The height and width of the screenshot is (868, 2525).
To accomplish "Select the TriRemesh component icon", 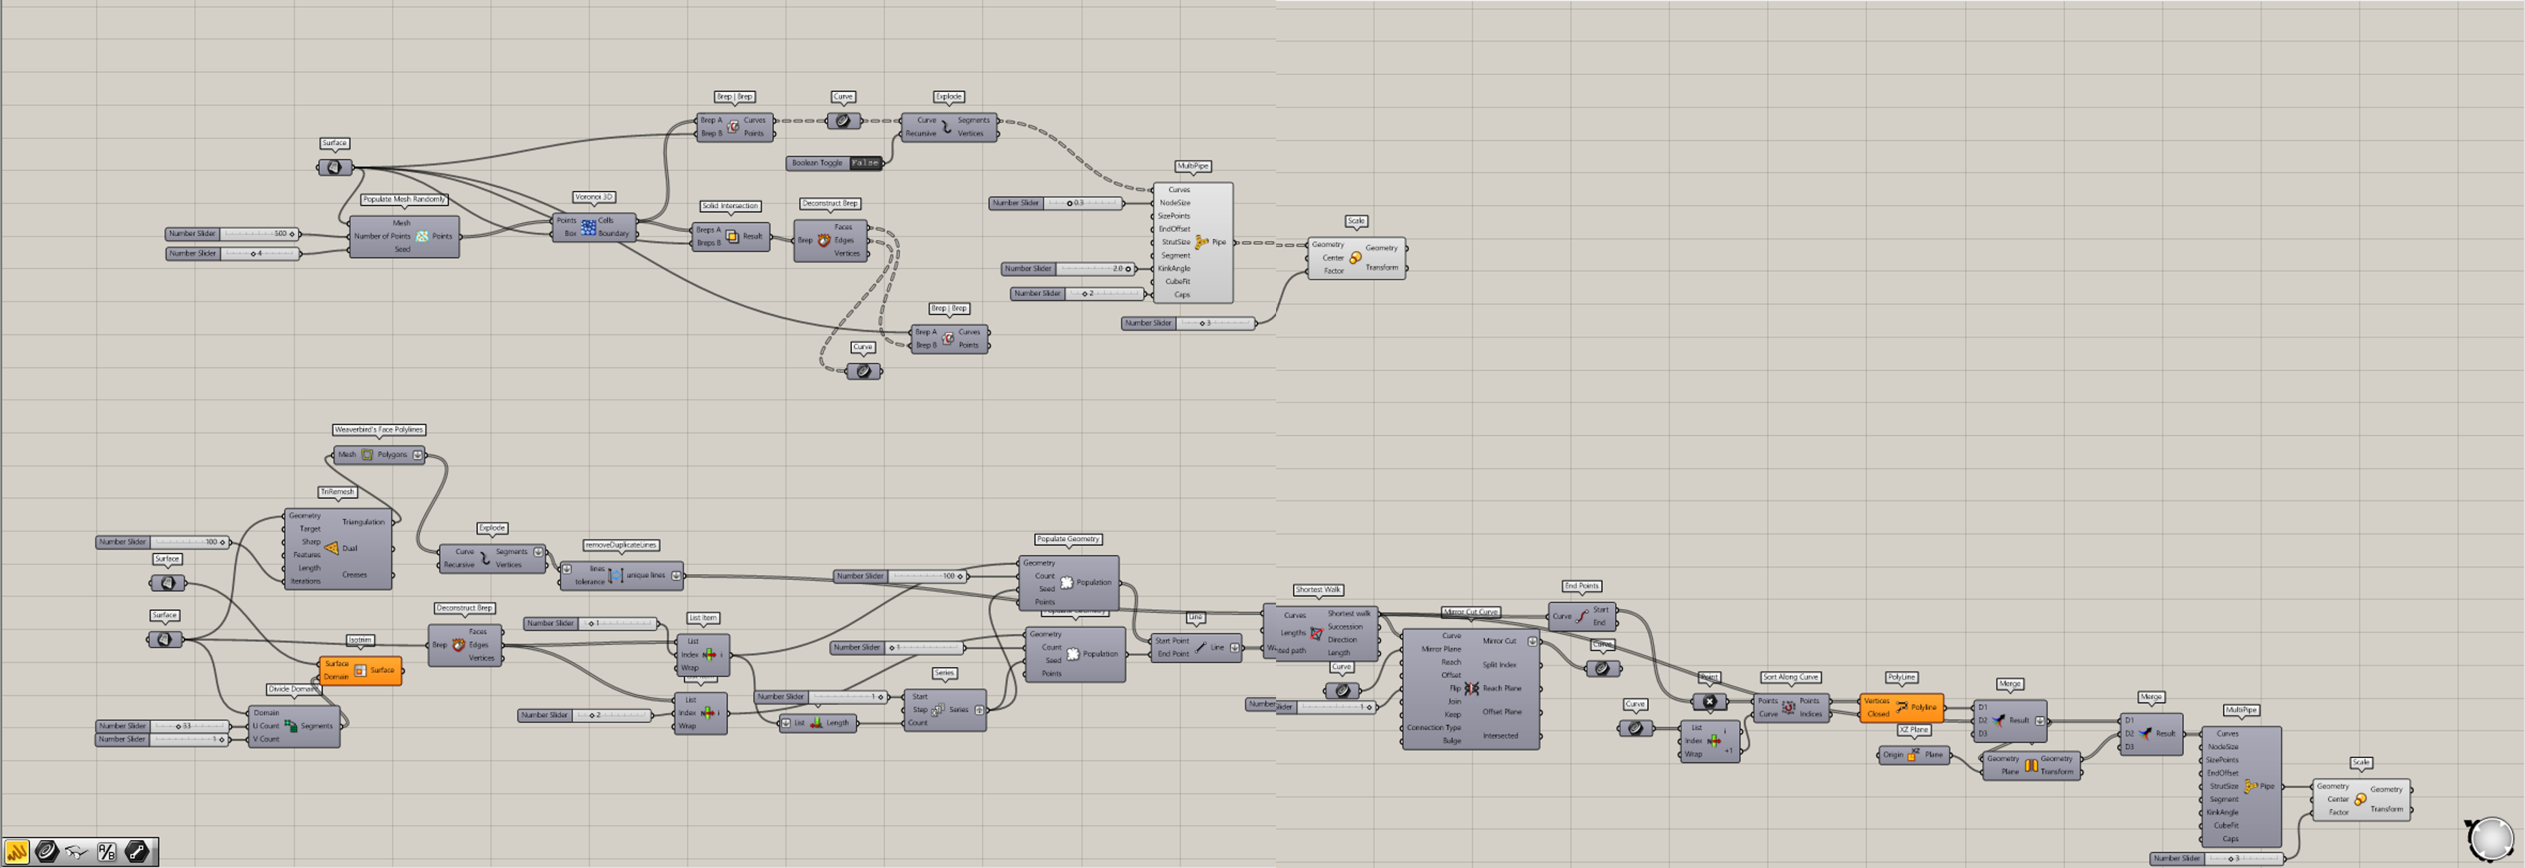I will click(x=331, y=548).
